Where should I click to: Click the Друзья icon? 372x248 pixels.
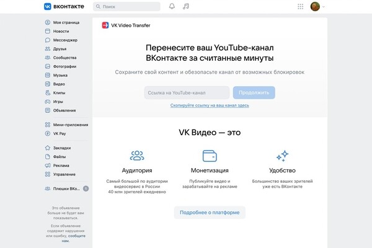pos(48,48)
